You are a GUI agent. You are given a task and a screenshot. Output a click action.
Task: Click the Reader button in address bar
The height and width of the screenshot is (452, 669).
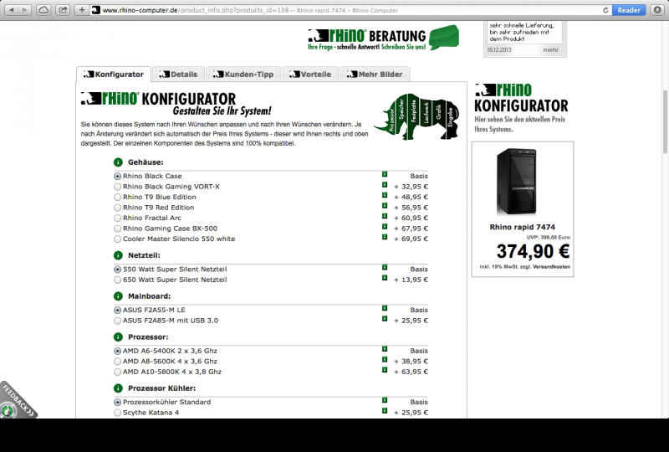point(628,10)
